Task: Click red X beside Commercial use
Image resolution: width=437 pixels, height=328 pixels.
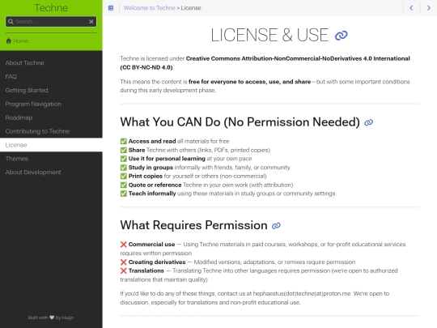Action: [124, 245]
